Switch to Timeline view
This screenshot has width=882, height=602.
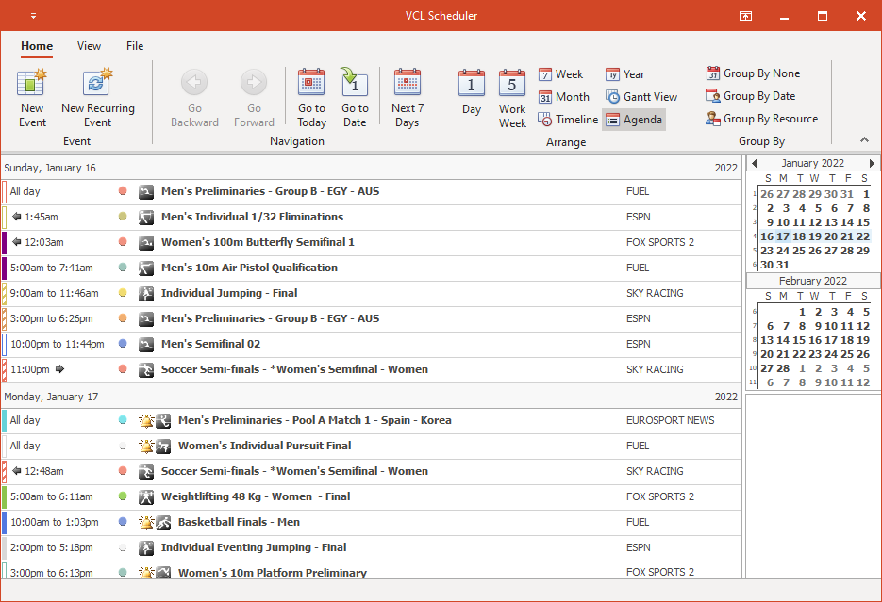(568, 119)
